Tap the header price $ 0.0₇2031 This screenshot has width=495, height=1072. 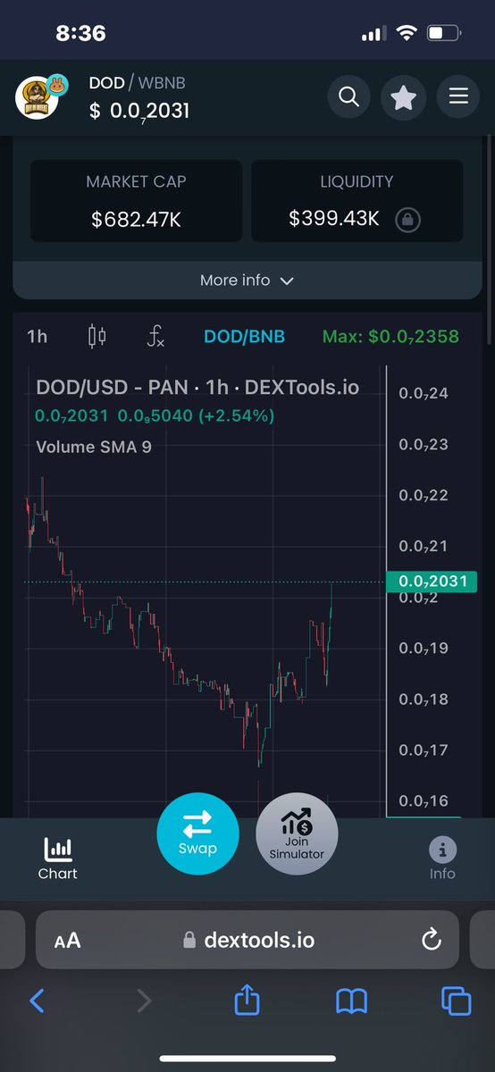(x=138, y=112)
